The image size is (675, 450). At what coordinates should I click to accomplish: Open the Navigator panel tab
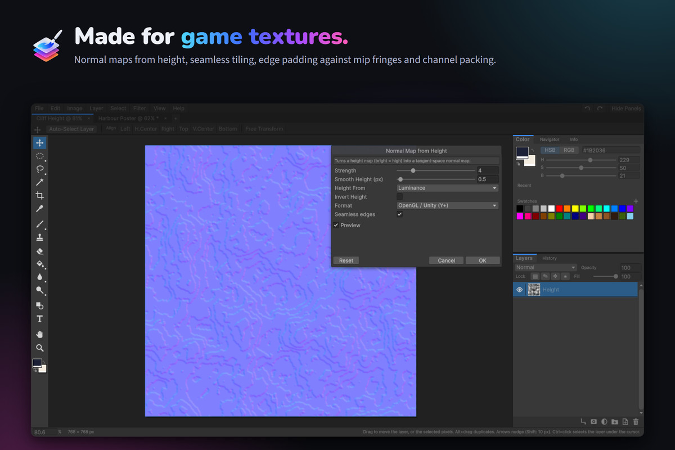click(550, 139)
